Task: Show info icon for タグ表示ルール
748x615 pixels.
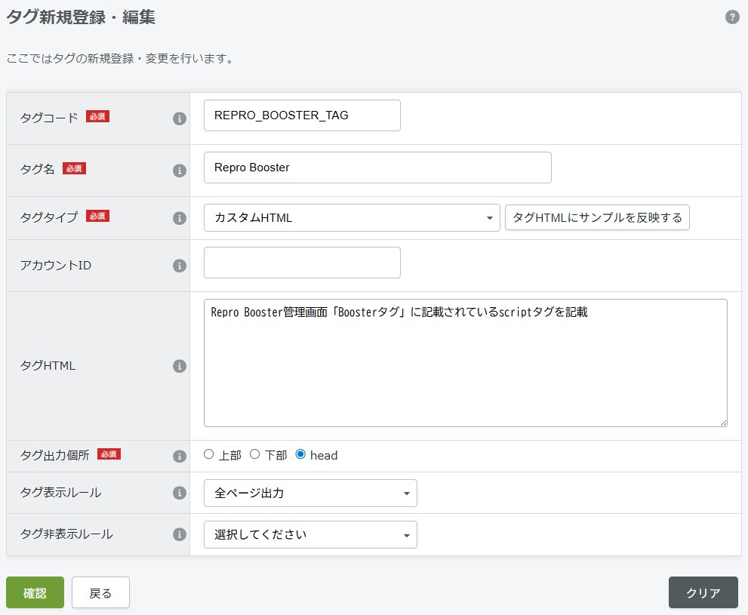Action: pos(180,493)
